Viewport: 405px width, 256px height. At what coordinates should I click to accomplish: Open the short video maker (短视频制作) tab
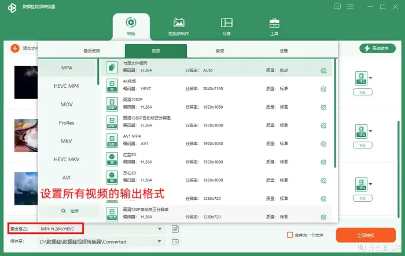[x=179, y=27]
